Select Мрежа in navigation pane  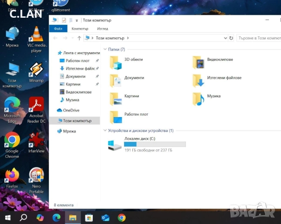point(67,131)
